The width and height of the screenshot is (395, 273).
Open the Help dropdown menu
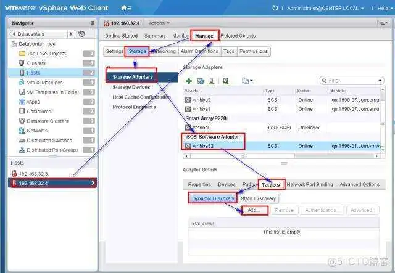(380, 8)
